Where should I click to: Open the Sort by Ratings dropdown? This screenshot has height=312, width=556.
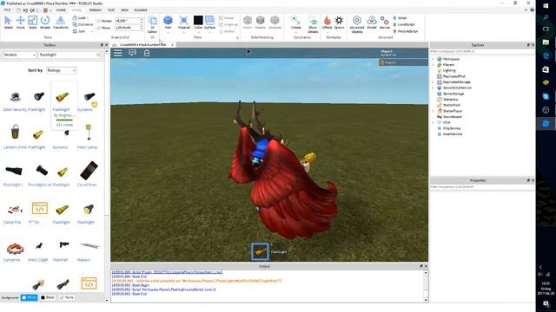(61, 70)
